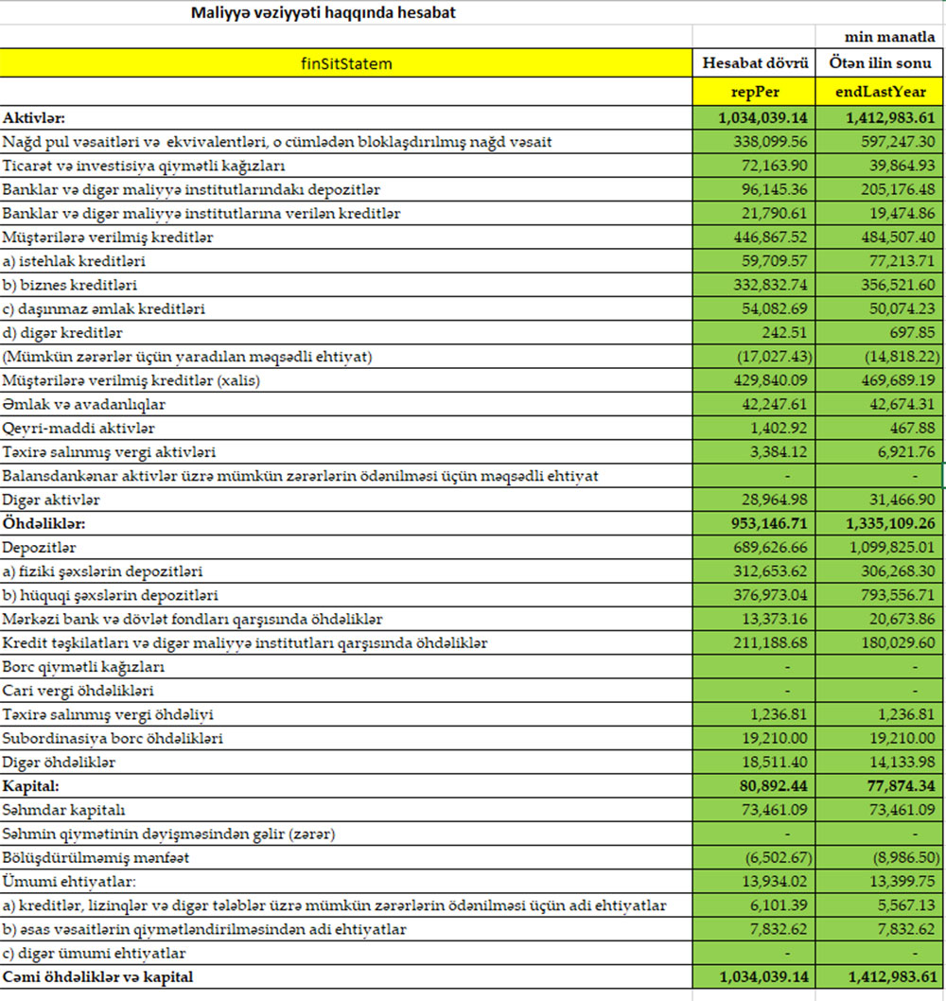
Task: Select the yellow finSitStatem header cell
Action: click(345, 63)
